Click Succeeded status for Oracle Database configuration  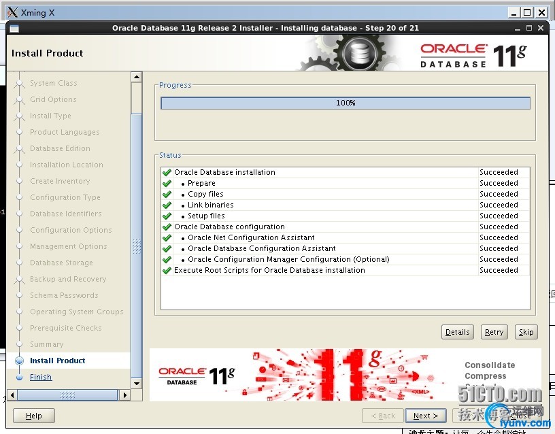(499, 227)
